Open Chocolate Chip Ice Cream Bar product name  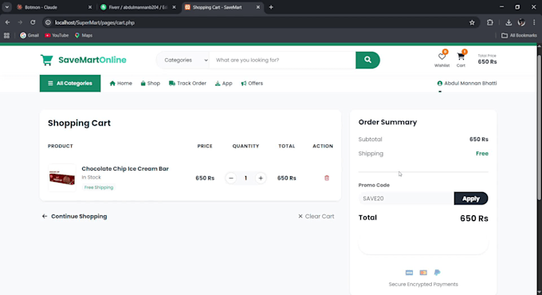click(x=125, y=169)
